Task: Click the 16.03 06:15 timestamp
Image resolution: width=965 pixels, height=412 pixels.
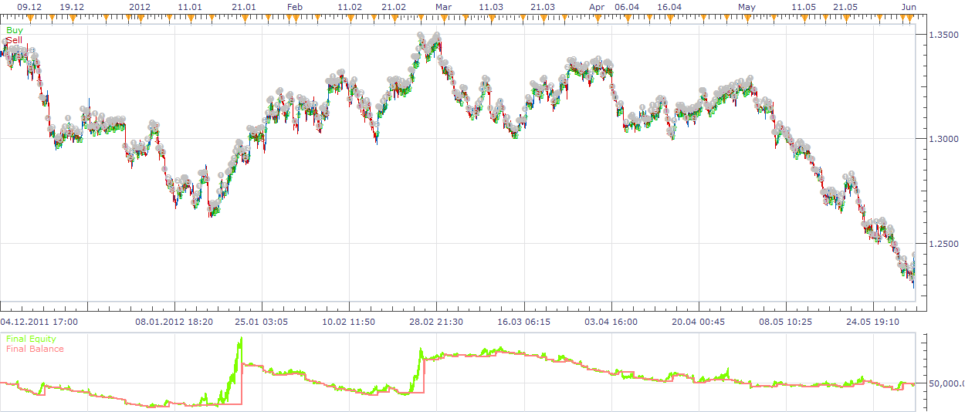Action: click(523, 321)
